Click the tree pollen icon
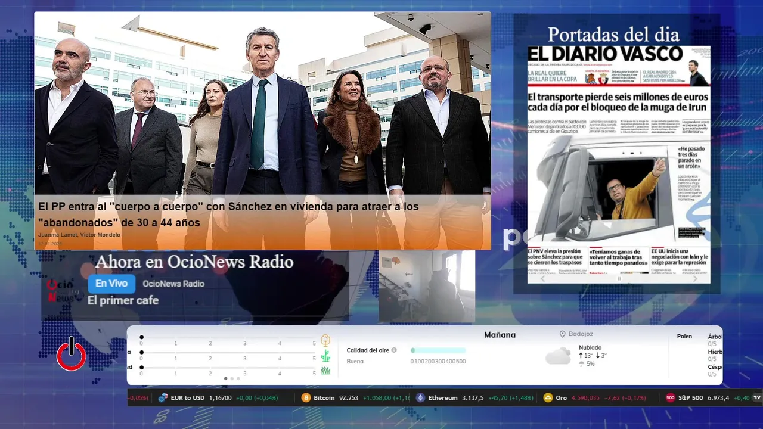The width and height of the screenshot is (763, 429). pyautogui.click(x=325, y=340)
